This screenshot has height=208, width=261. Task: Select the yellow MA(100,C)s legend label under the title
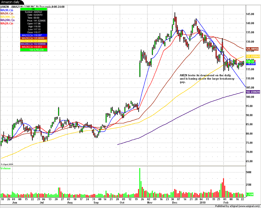[8, 17]
